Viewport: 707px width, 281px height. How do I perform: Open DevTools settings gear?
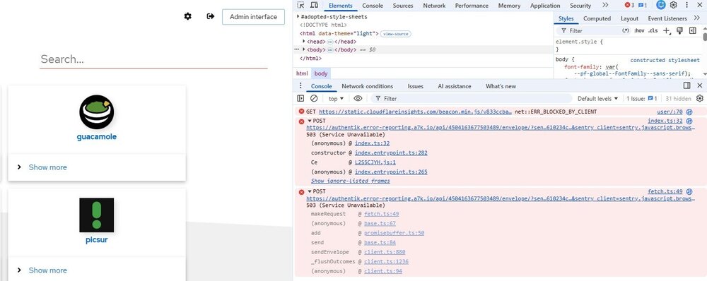(673, 5)
